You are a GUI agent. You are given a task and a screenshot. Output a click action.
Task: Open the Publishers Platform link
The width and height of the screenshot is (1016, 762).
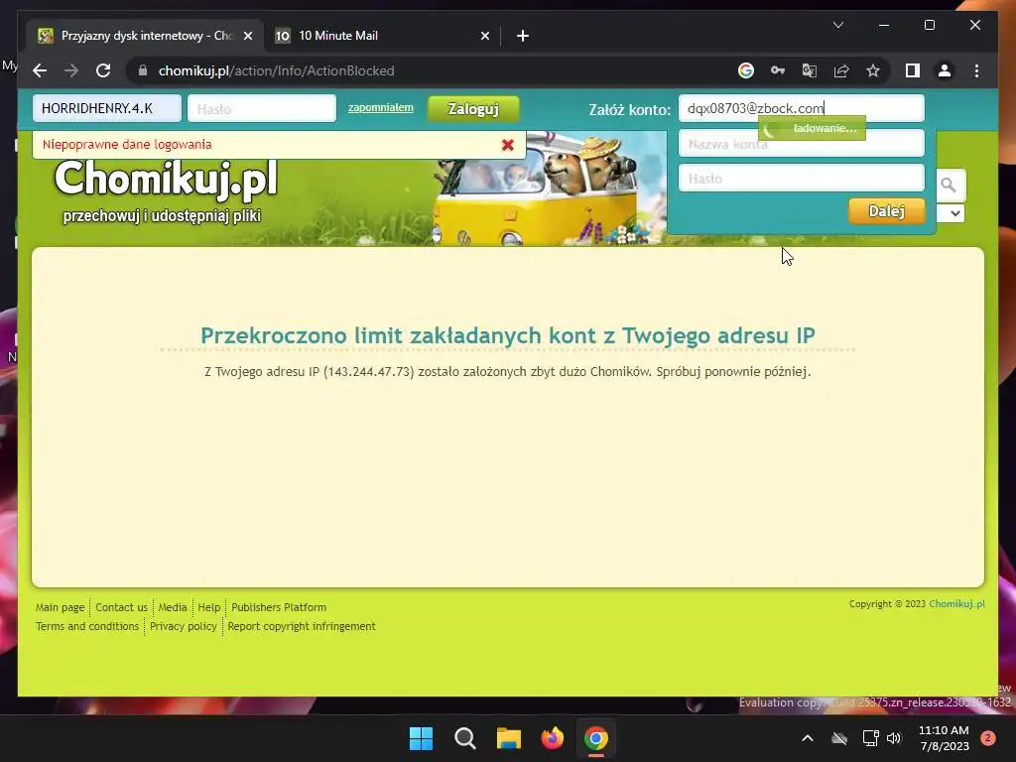point(279,607)
